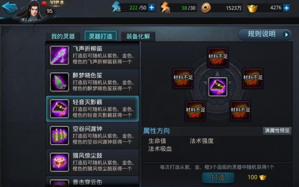Click the bottom-left 材料不足 material slot
Viewport: 299px width, 187px height.
(196, 111)
